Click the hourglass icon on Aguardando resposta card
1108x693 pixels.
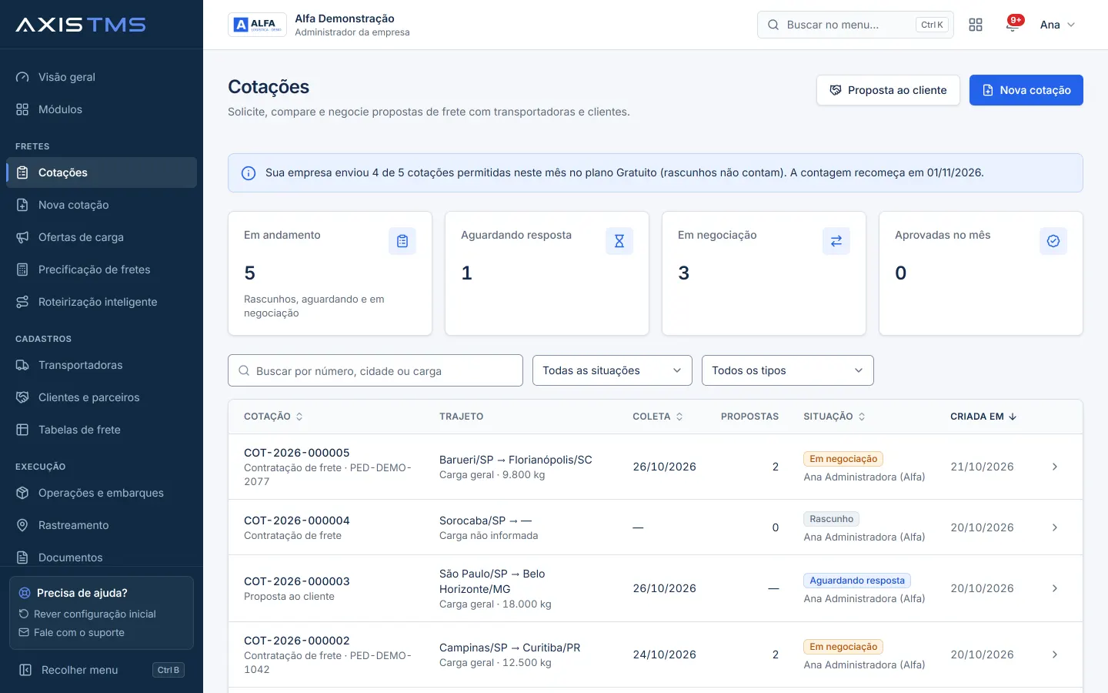619,241
